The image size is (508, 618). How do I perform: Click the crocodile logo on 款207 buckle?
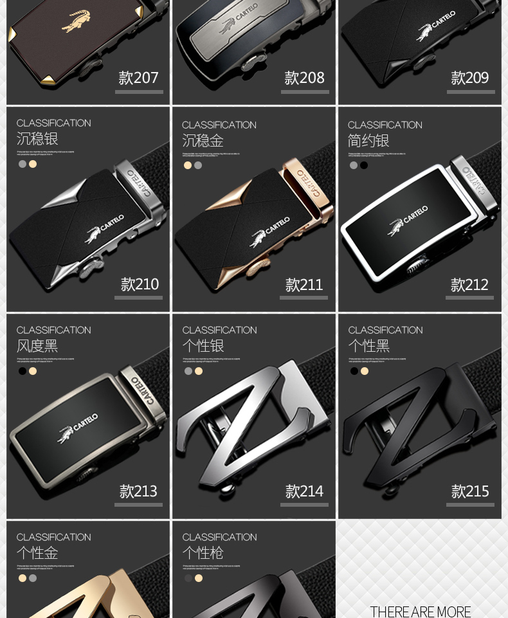coord(76,21)
